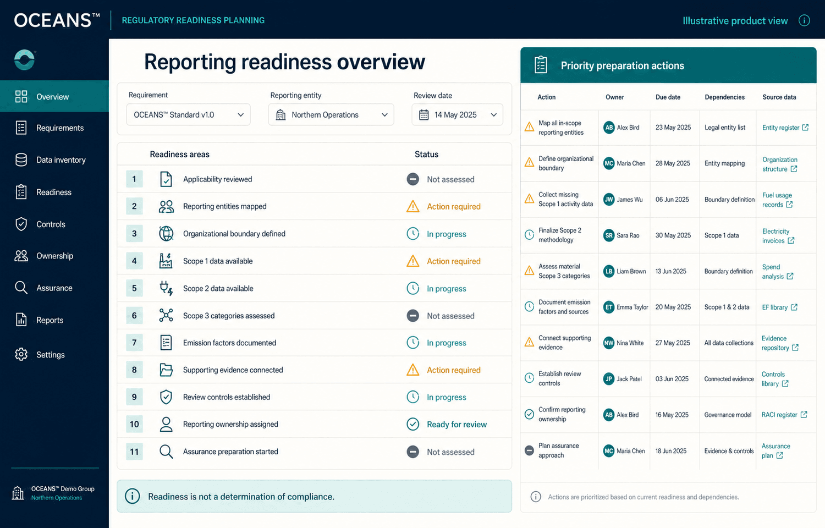This screenshot has height=528, width=825.
Task: Click the Review controls shield icon
Action: [x=166, y=397]
